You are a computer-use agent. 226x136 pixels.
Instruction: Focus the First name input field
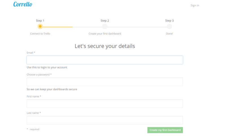click(105, 104)
